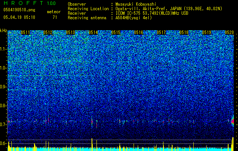Click the 1.1 kHz axis label
Screen dimensions: 238x151
click(3, 49)
